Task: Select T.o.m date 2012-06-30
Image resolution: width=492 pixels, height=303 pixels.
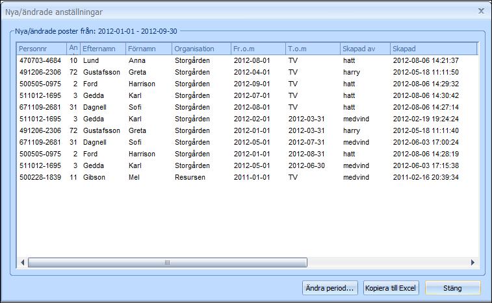Action: pos(306,165)
